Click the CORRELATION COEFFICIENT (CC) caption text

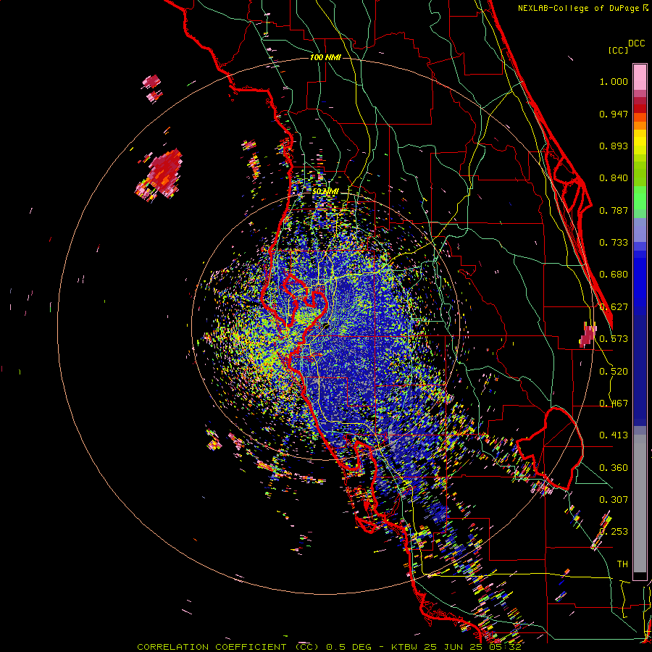pos(228,647)
